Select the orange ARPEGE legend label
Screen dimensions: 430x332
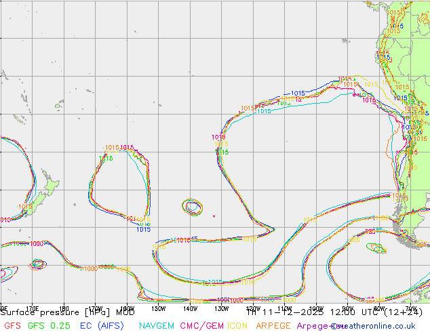pos(273,326)
